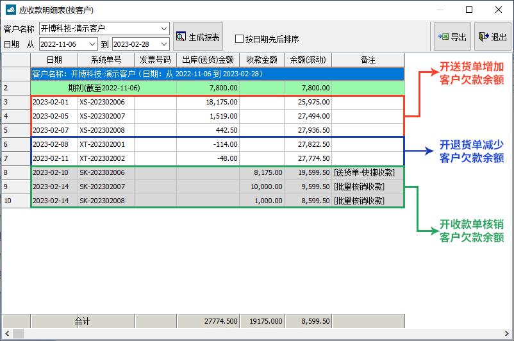Viewport: 514px width, 341px height.
Task: Click the total 19175.000 cell
Action: click(x=262, y=321)
